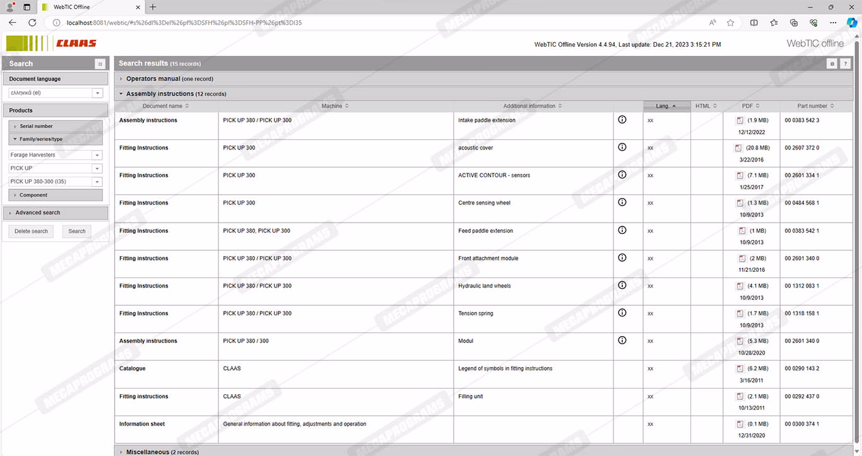The width and height of the screenshot is (862, 456).
Task: Open PICK UP 380-300 (I35) type dropdown
Action: pos(97,182)
